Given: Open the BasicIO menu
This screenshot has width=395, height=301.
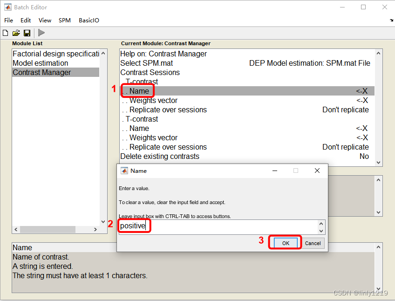Looking at the screenshot, I should click(x=89, y=20).
